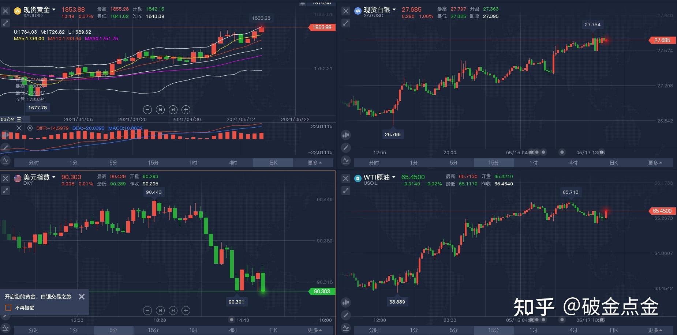Open the WTI原油 symbol dropdown
The height and width of the screenshot is (335, 677).
tap(394, 177)
